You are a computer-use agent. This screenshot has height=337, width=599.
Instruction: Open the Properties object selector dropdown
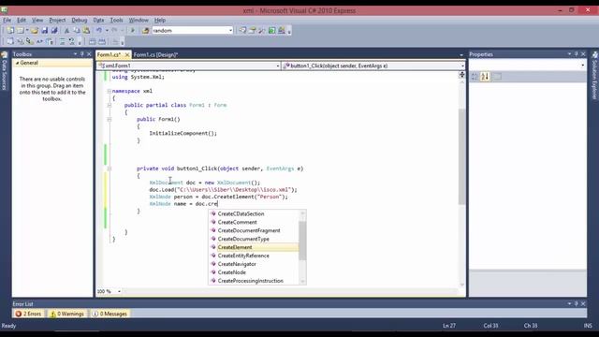[x=582, y=66]
